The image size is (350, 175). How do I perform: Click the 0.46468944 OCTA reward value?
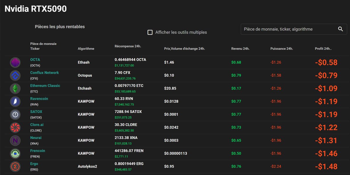tap(130, 60)
